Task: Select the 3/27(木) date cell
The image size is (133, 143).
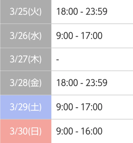Action: click(26, 59)
